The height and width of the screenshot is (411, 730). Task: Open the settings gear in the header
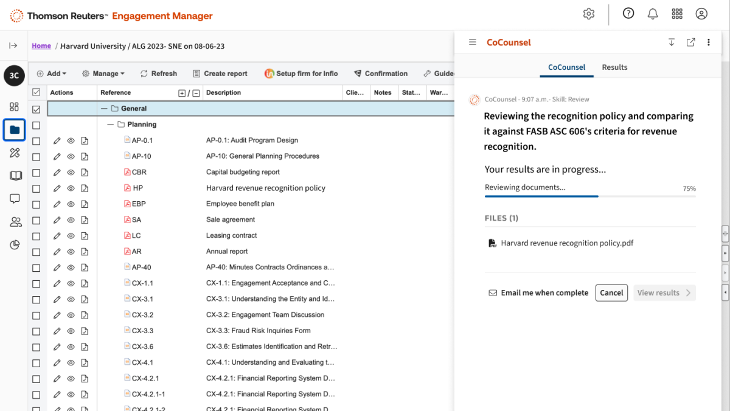pos(588,14)
